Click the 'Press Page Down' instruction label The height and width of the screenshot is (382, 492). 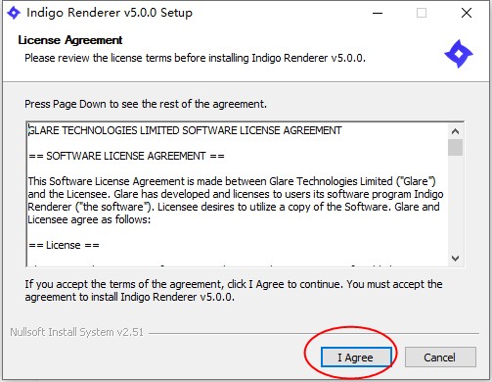(146, 104)
